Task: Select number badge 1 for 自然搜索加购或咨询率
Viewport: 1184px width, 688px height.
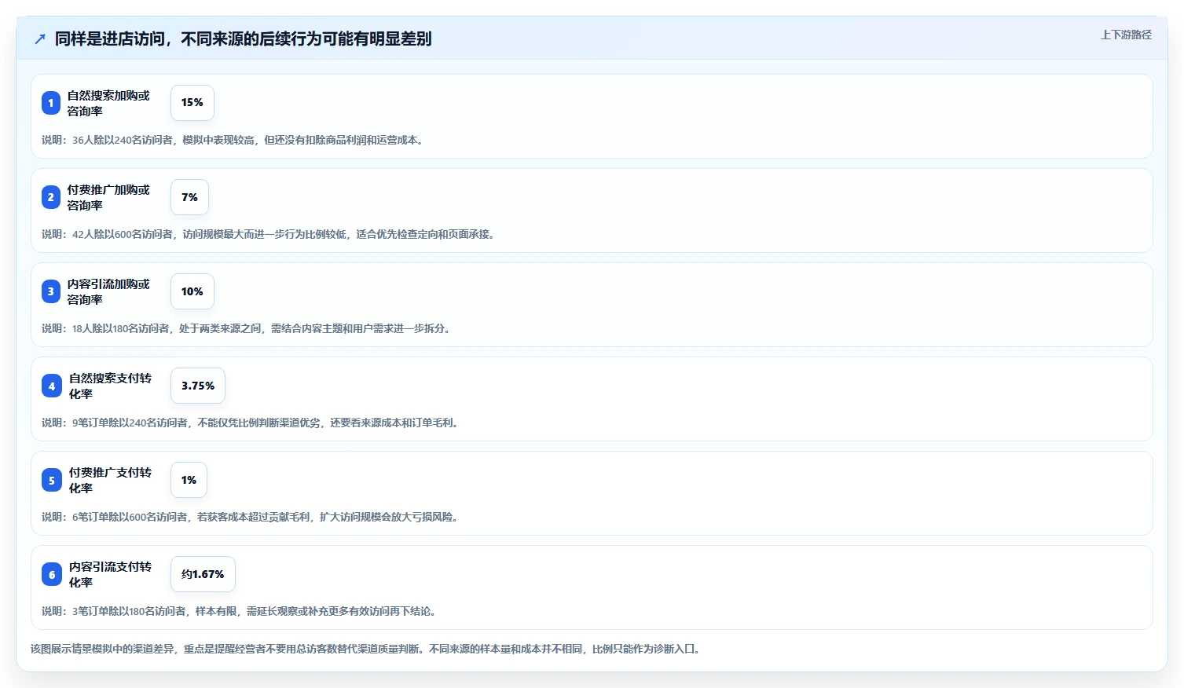Action: [x=51, y=103]
